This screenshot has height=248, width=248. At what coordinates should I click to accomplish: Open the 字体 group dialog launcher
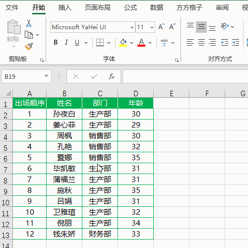coord(177,60)
